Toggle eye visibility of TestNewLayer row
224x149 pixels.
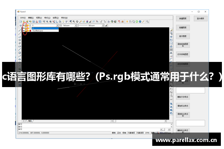(x=24, y=31)
